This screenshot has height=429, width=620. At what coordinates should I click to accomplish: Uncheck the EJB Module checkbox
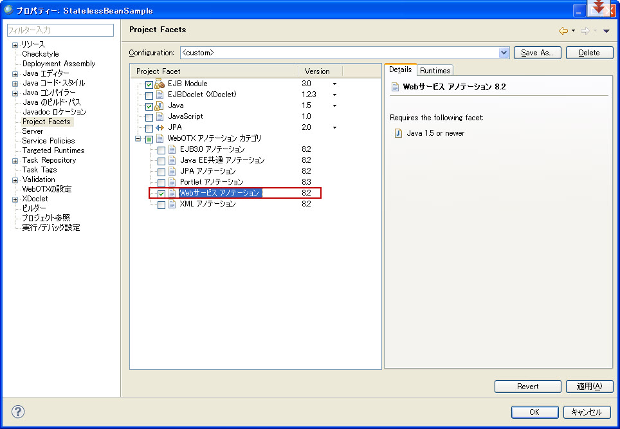click(149, 84)
